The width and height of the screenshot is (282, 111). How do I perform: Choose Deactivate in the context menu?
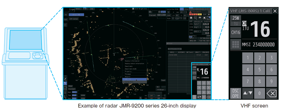(135, 66)
